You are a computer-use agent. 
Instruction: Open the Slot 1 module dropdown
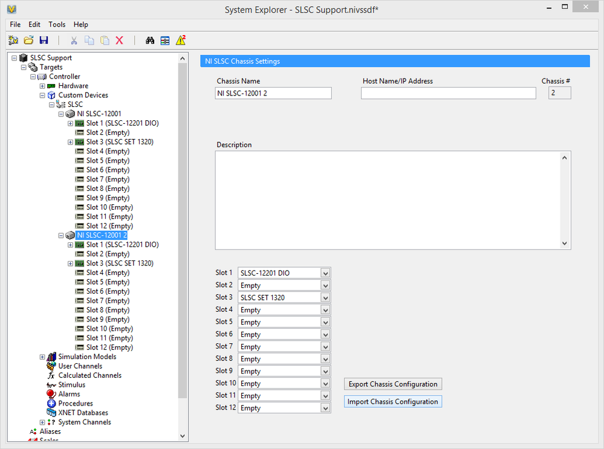tap(325, 273)
